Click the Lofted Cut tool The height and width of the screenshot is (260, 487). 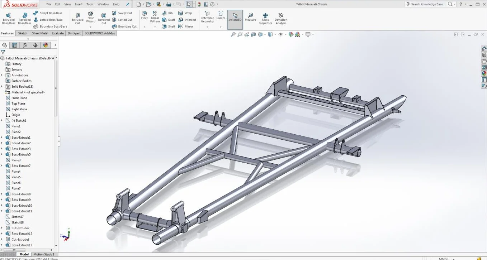pos(122,20)
